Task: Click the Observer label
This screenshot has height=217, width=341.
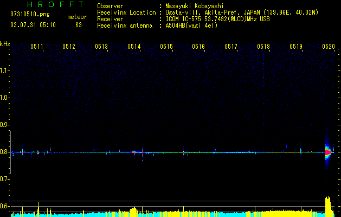Action: (110, 6)
